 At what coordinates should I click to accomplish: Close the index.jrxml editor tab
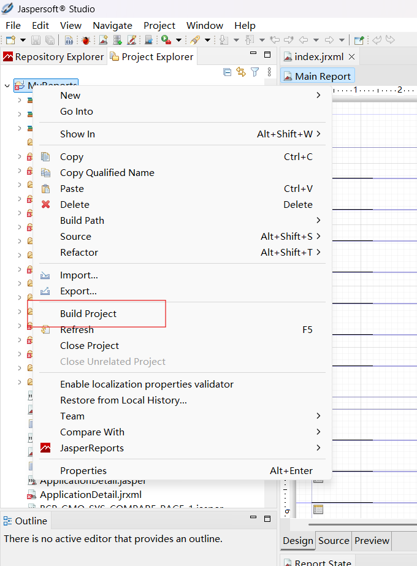click(351, 56)
